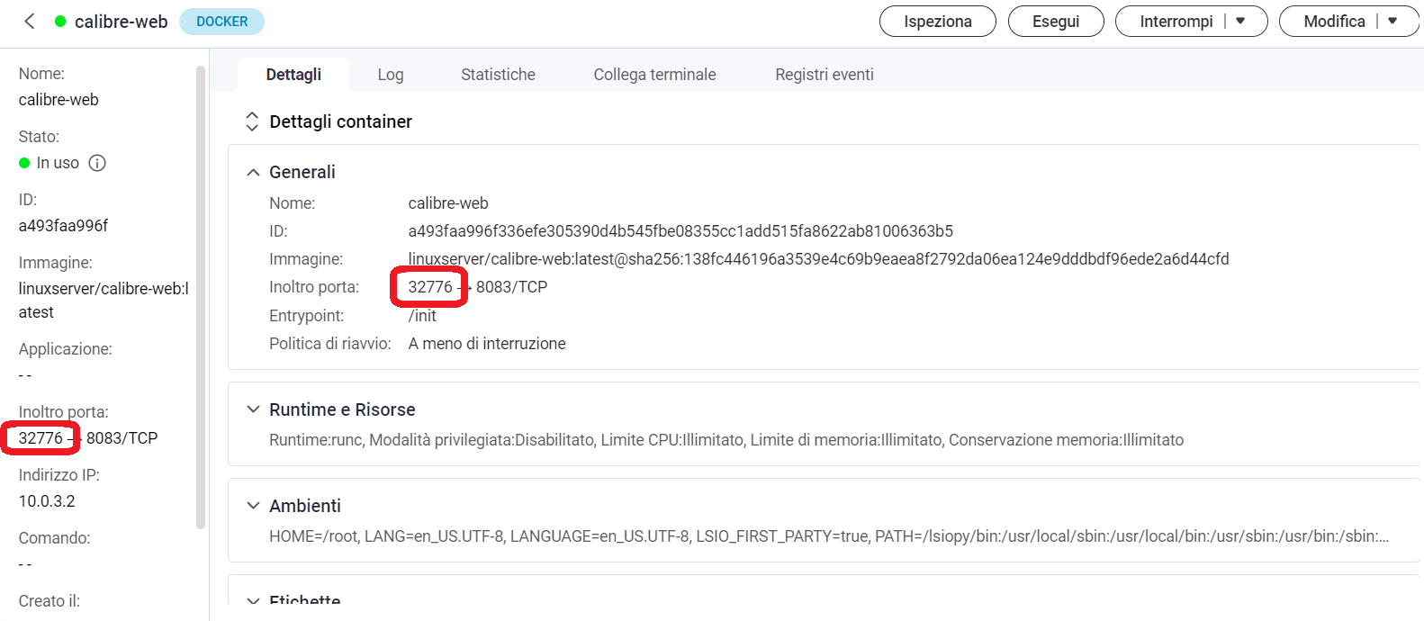The width and height of the screenshot is (1424, 621).
Task: Open the Ispeziona button
Action: tap(937, 22)
